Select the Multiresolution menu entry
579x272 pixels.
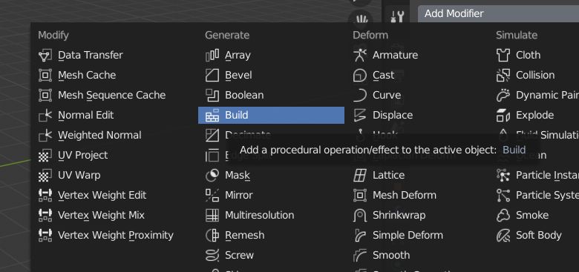[259, 215]
